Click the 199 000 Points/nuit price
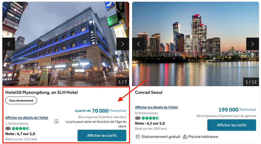The image size is (261, 144). 237,110
